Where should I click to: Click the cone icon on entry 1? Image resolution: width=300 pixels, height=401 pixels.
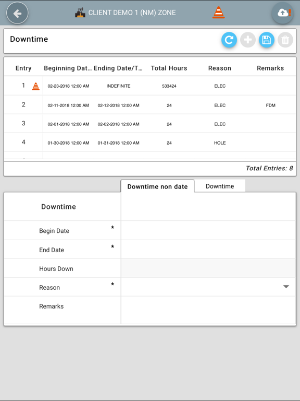[36, 86]
